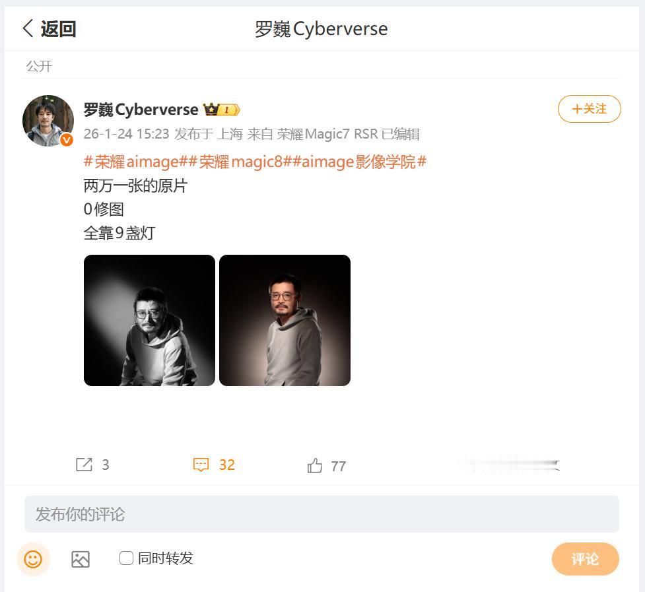Screen dimensions: 645x592
Task: View the black-and-white portrait thumbnail
Action: click(149, 320)
